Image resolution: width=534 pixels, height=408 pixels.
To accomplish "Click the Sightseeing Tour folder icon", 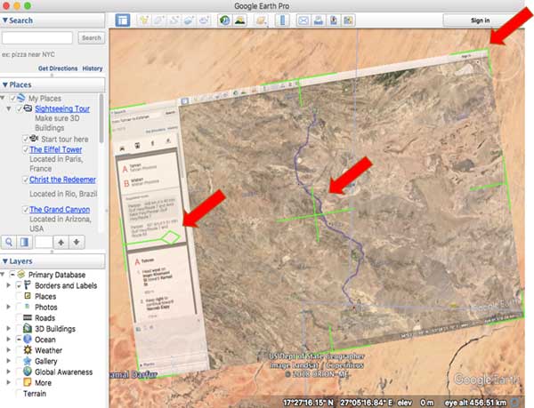I will (x=28, y=108).
